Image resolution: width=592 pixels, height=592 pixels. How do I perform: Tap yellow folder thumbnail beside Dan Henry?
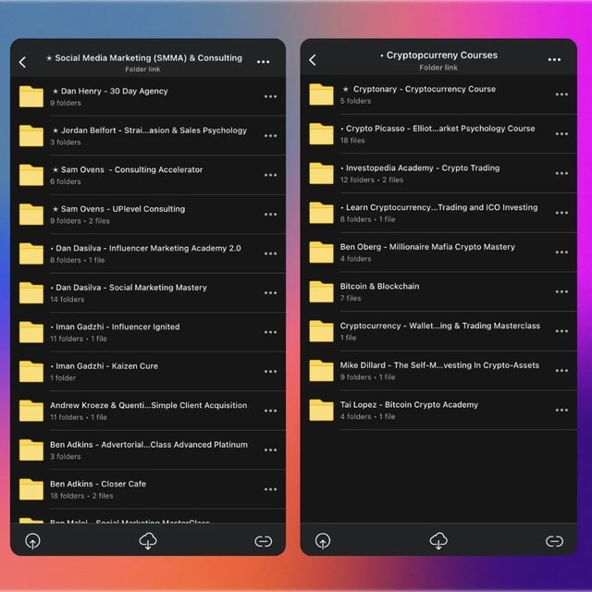pyautogui.click(x=31, y=96)
